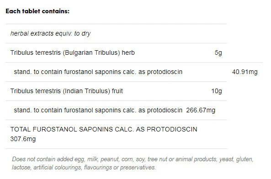Click the 307.6mg total value
Screen dimensions: 271x179
pos(23,139)
